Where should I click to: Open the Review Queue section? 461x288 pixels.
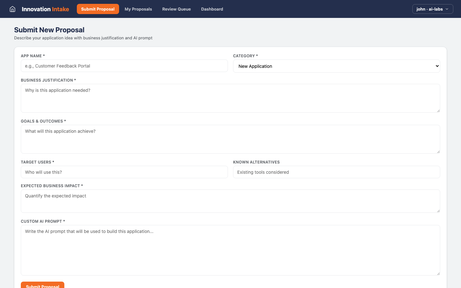pyautogui.click(x=176, y=9)
